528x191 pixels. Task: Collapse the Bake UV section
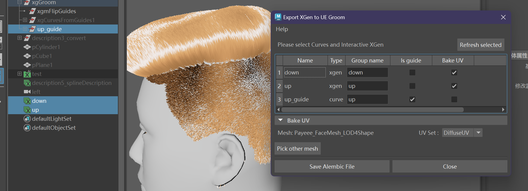[280, 120]
